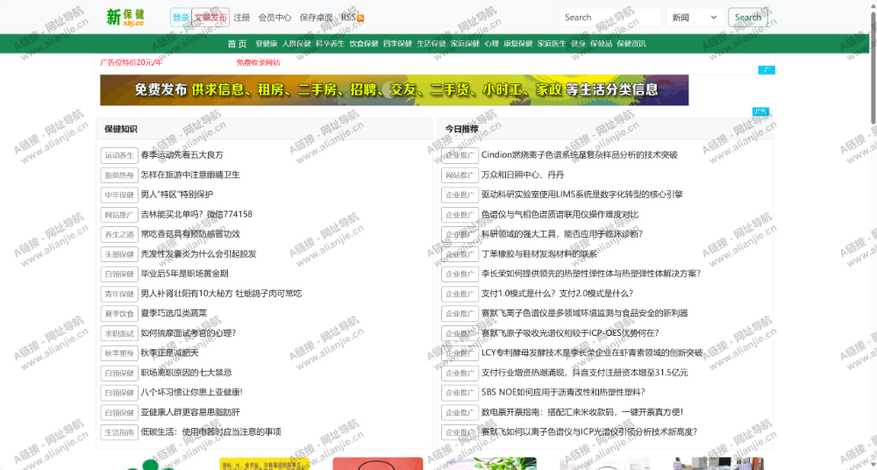Open article 支付行业增资热潮涌现,抖音支付注册资本
Image resolution: width=877 pixels, height=470 pixels.
tap(584, 373)
